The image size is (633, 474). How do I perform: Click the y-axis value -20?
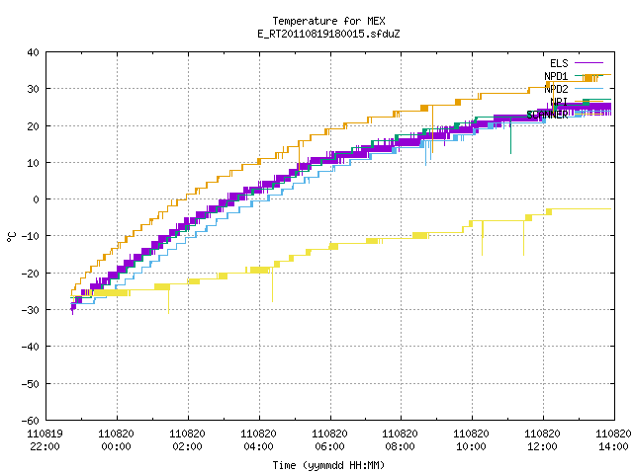(x=31, y=274)
